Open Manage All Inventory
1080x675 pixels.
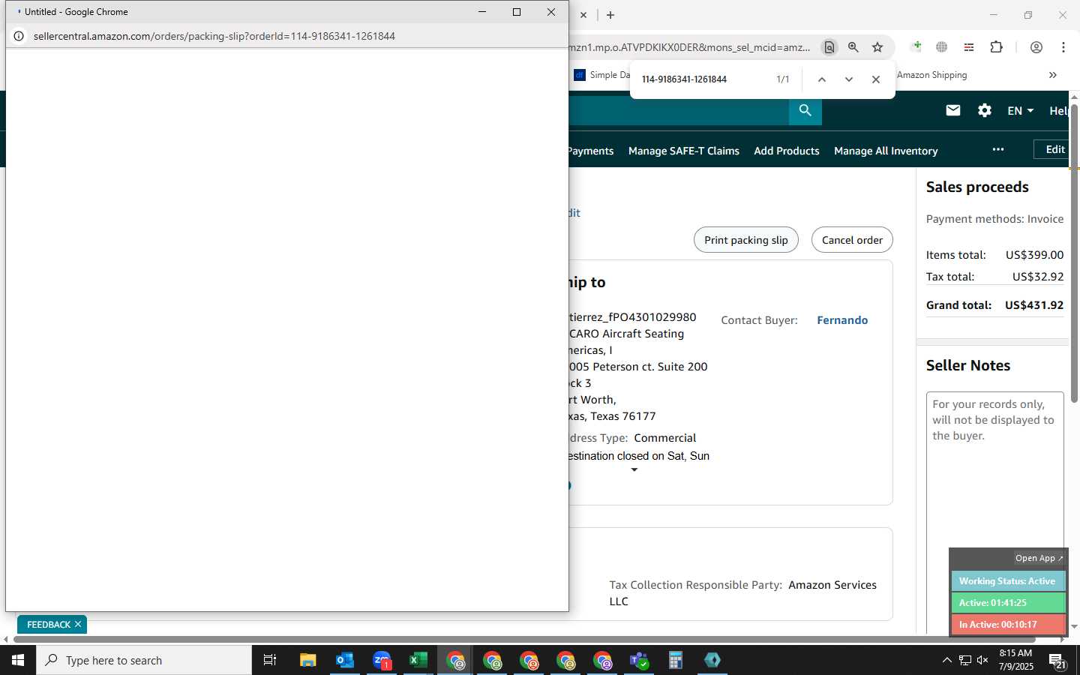[886, 151]
